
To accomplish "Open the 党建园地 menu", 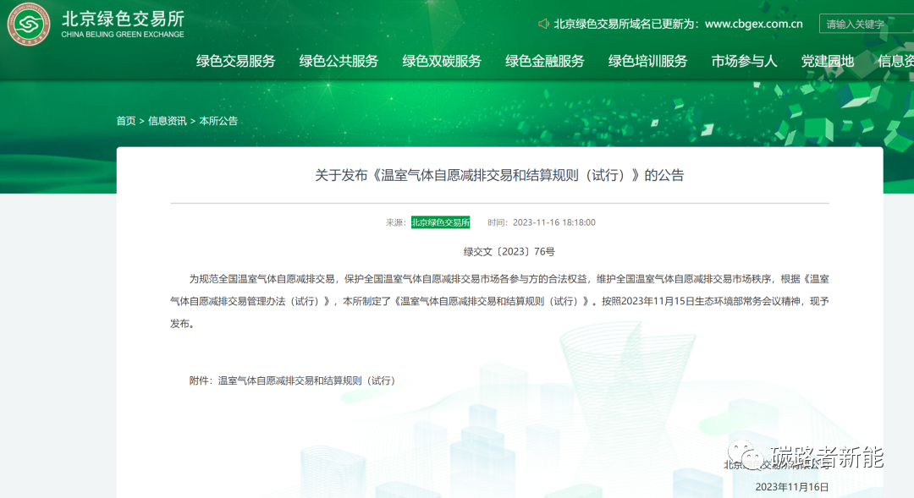I will 827,61.
